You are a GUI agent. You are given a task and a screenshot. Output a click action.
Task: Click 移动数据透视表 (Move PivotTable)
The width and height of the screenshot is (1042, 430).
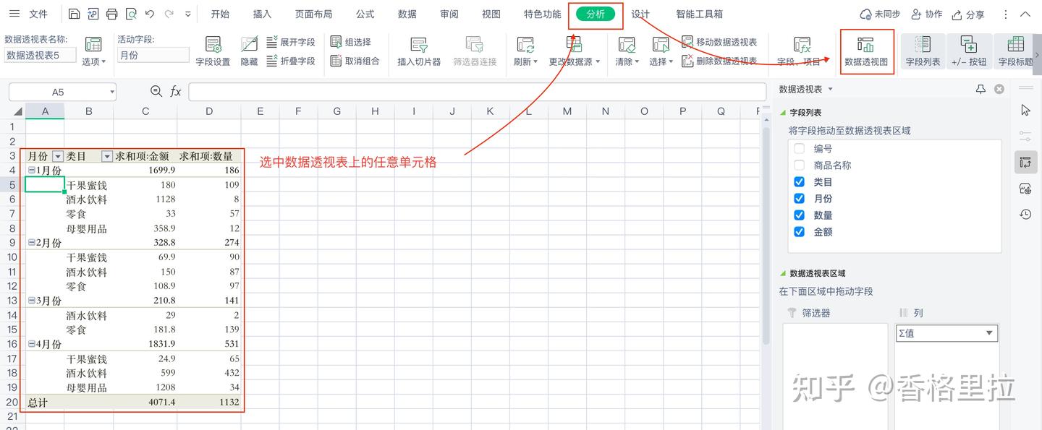tap(719, 43)
